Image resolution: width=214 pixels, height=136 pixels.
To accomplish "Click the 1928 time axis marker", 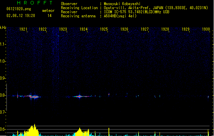I will (x=165, y=29).
